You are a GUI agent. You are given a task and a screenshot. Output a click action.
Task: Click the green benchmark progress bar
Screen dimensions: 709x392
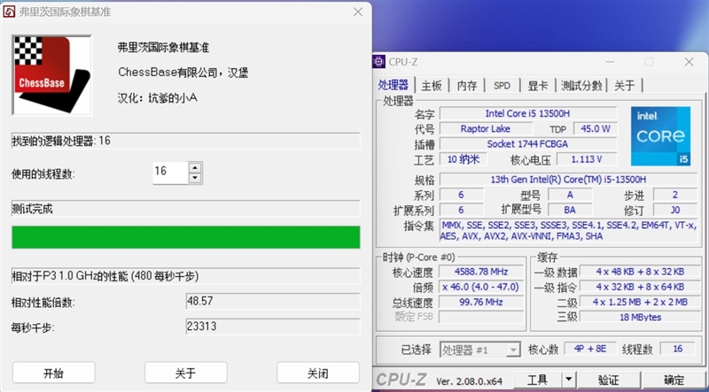coord(185,237)
